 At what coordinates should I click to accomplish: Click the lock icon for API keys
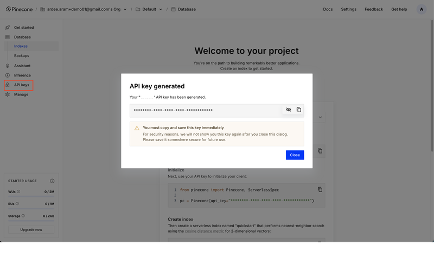8,85
